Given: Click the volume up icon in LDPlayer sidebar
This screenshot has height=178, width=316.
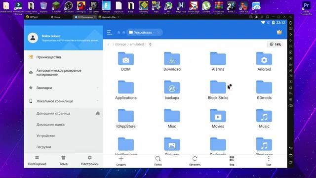Looking at the screenshot, I should tap(291, 35).
